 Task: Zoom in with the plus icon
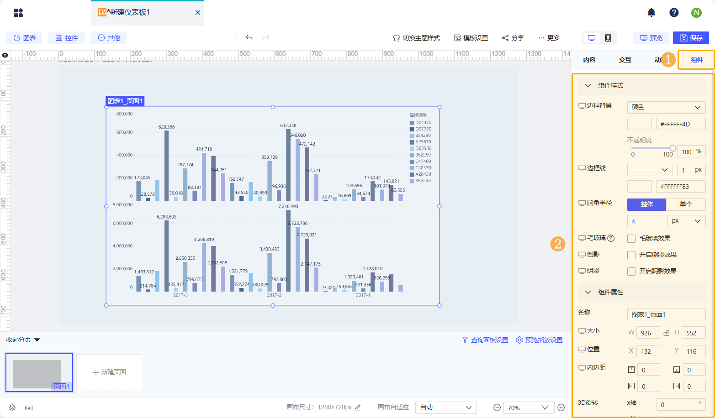(561, 408)
